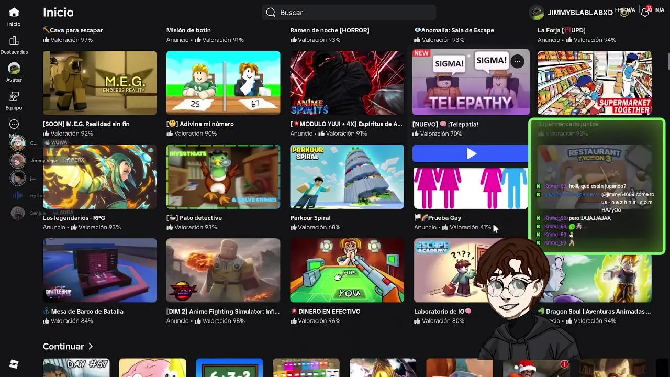Click the magnifier icon in search bar

(271, 13)
